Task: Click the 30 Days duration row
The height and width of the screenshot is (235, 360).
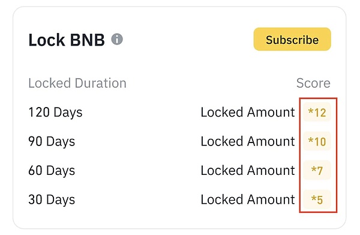Action: tap(179, 200)
